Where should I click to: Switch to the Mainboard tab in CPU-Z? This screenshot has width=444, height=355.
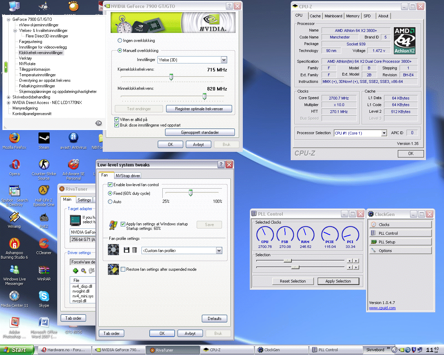(x=333, y=16)
